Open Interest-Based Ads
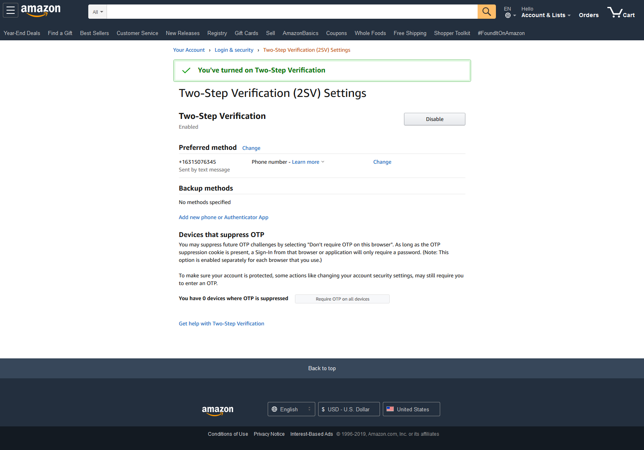The width and height of the screenshot is (644, 450). [312, 434]
